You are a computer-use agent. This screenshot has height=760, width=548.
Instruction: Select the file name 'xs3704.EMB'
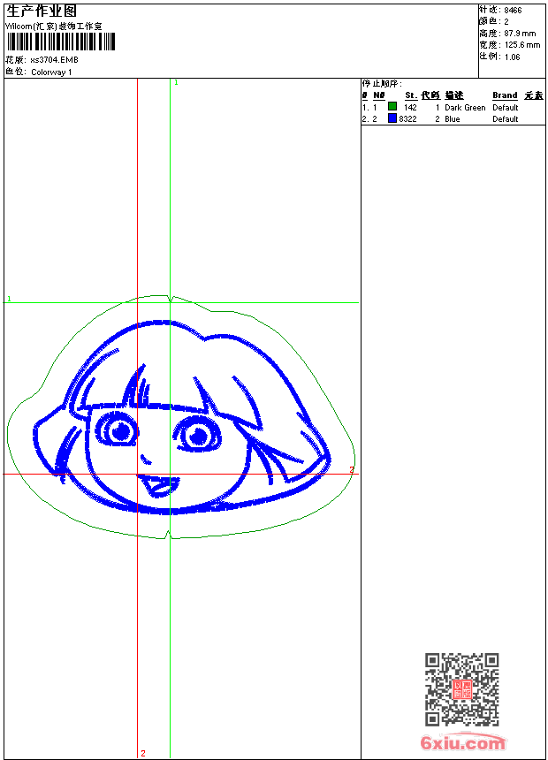click(x=54, y=60)
